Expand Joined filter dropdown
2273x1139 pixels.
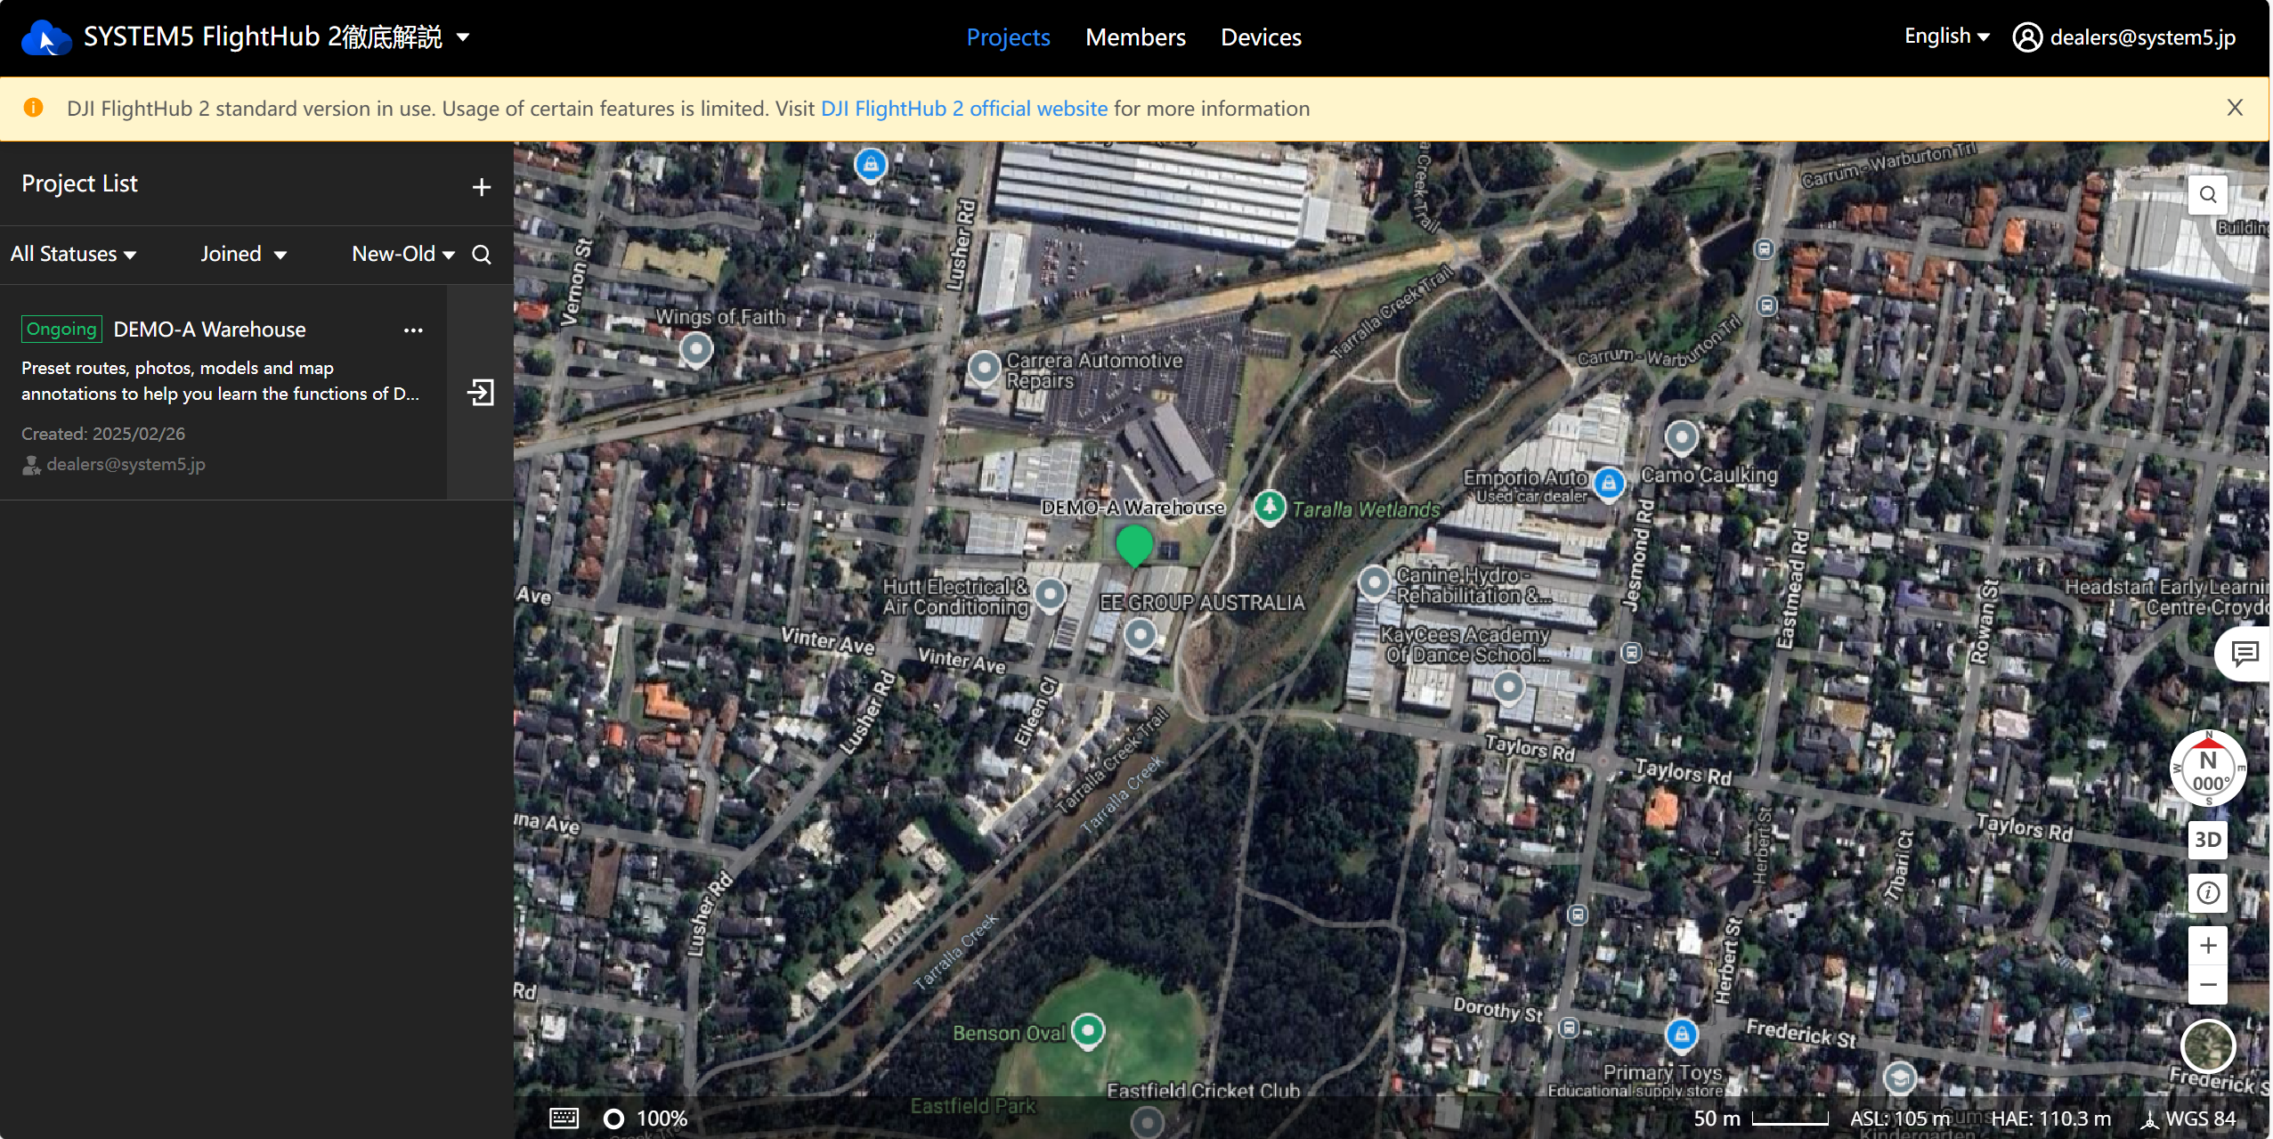pos(243,255)
